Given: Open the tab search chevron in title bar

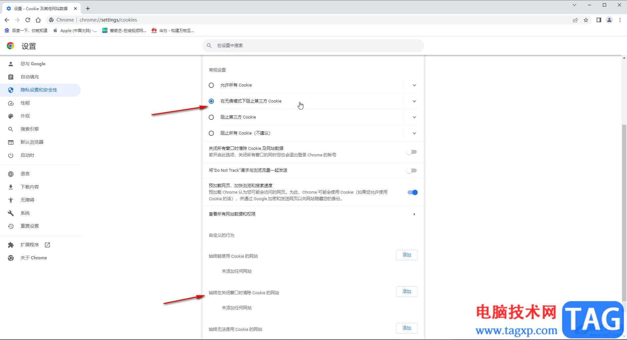Looking at the screenshot, I should (x=574, y=5).
